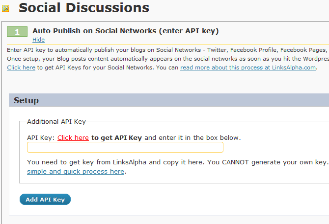The width and height of the screenshot is (329, 224).
Task: Open read more about this process link
Action: click(248, 67)
